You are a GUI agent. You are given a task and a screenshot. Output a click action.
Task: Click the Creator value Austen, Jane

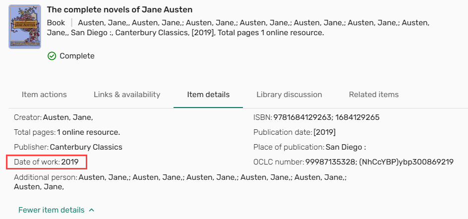point(68,117)
